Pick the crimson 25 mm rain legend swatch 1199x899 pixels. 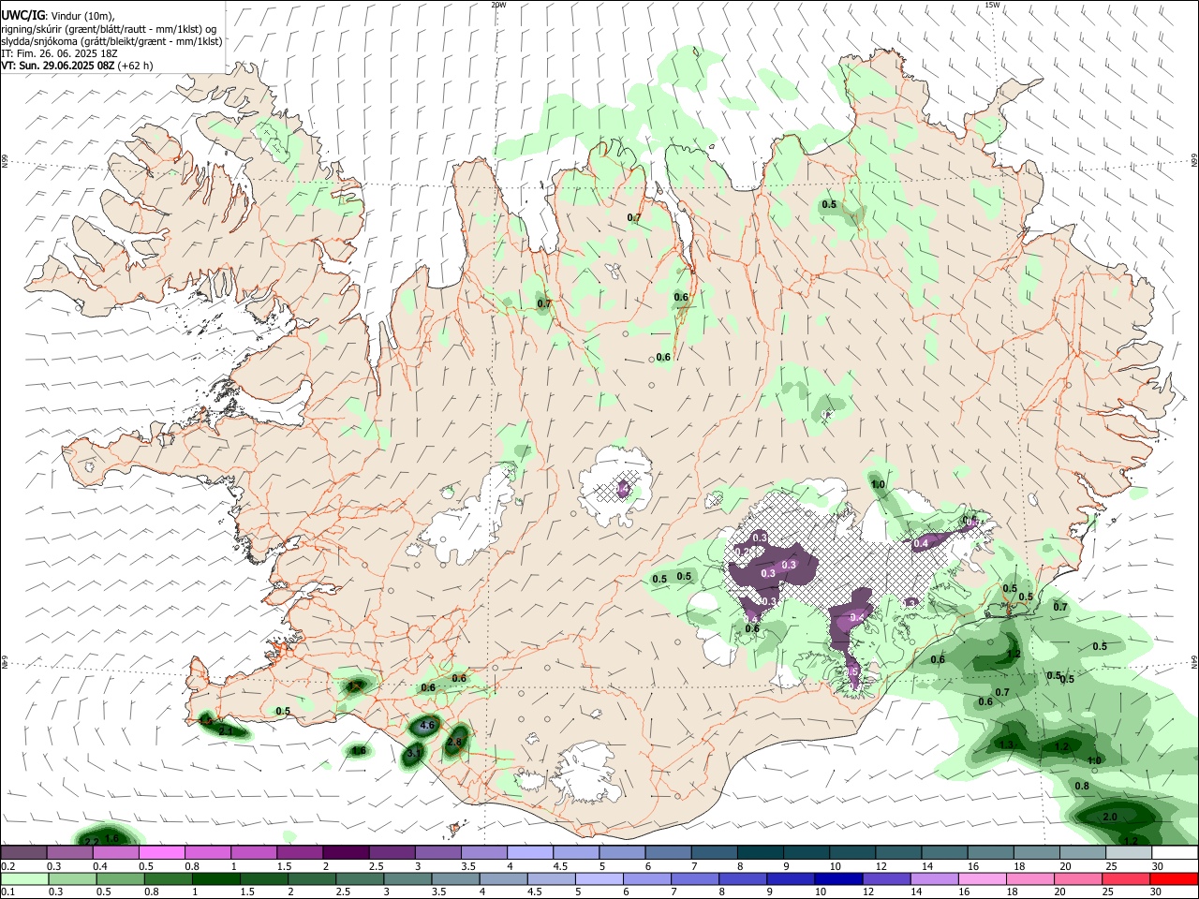(1127, 878)
